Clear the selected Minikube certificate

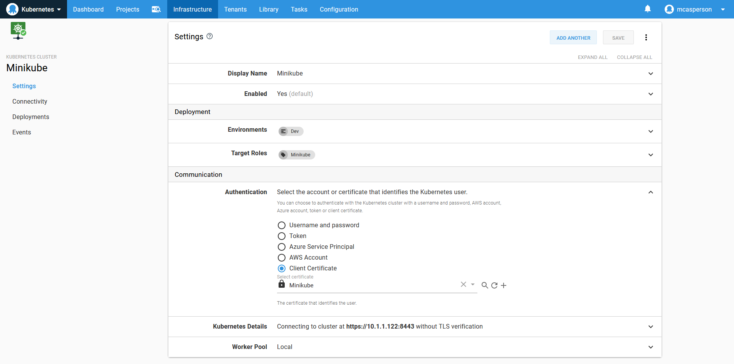point(463,284)
